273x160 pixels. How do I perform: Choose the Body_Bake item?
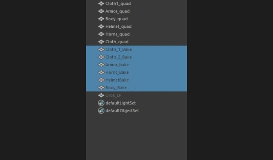click(136, 88)
